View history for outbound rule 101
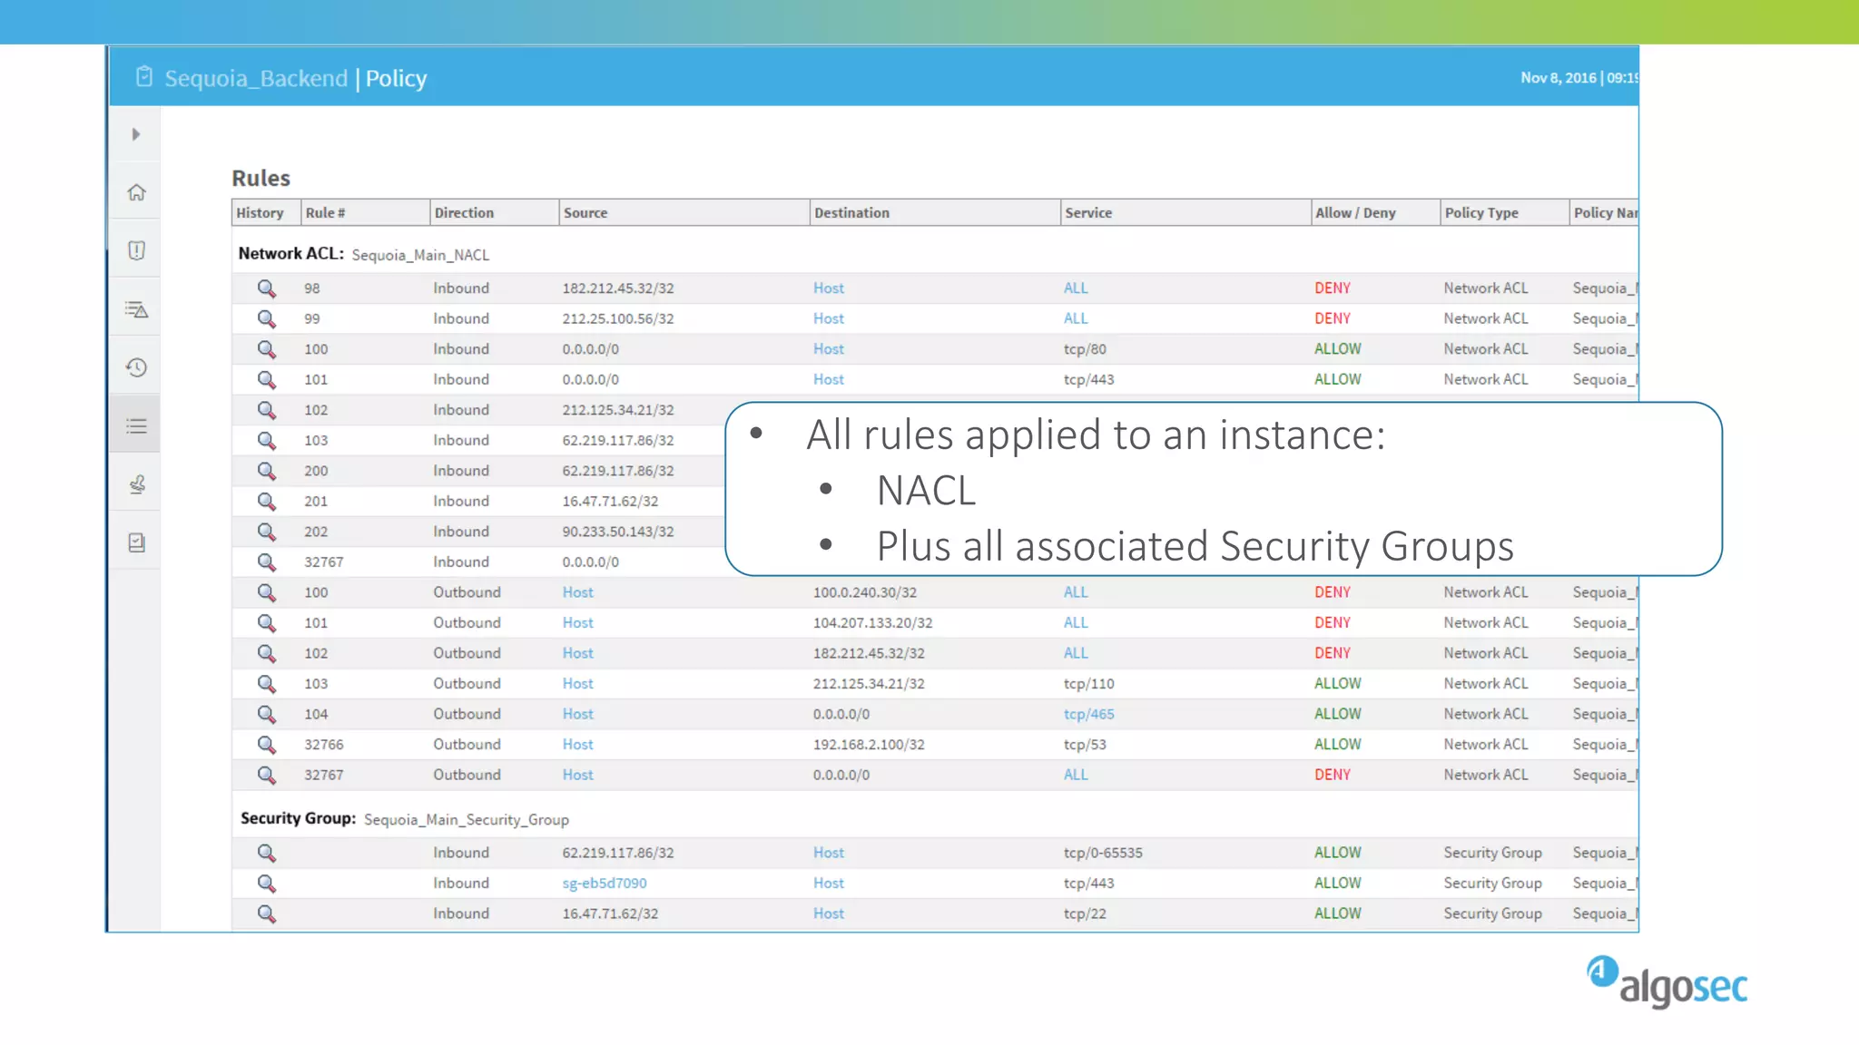The height and width of the screenshot is (1045, 1859). click(x=266, y=622)
